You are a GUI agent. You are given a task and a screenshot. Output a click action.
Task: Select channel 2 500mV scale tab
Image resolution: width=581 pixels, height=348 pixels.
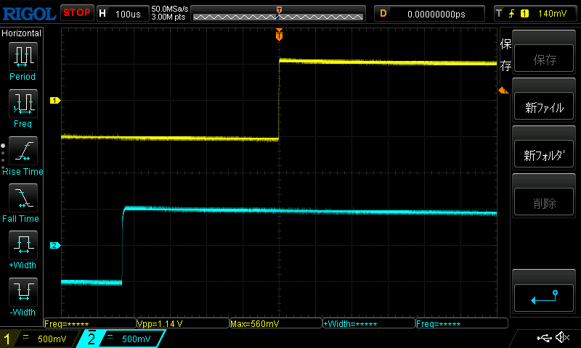click(x=122, y=339)
